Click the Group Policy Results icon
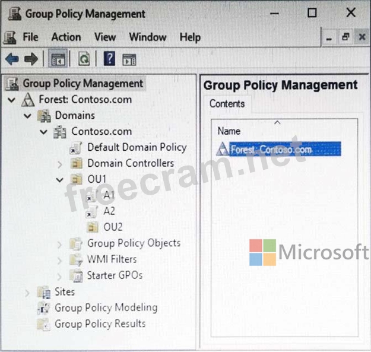 43,324
